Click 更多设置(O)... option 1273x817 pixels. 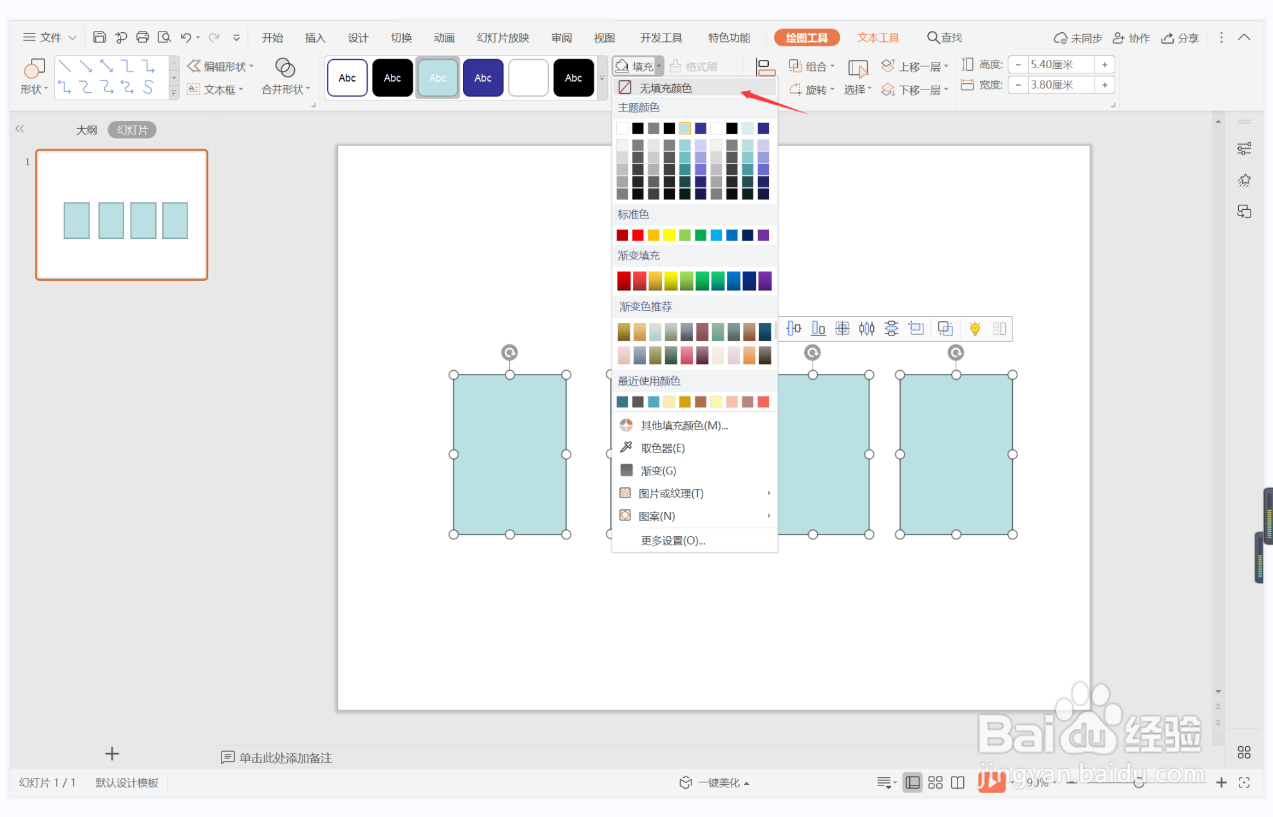click(x=673, y=540)
